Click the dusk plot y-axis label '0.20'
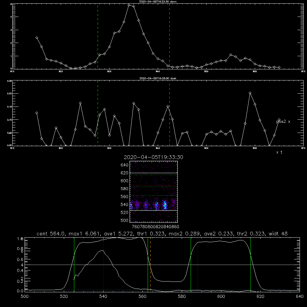Screen dimensions: 307x307 pyautogui.click(x=10, y=94)
